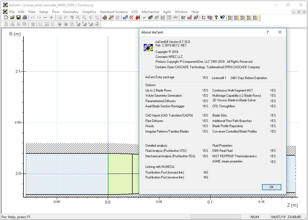Switch to standard screen 3 icon

click(243, 18)
